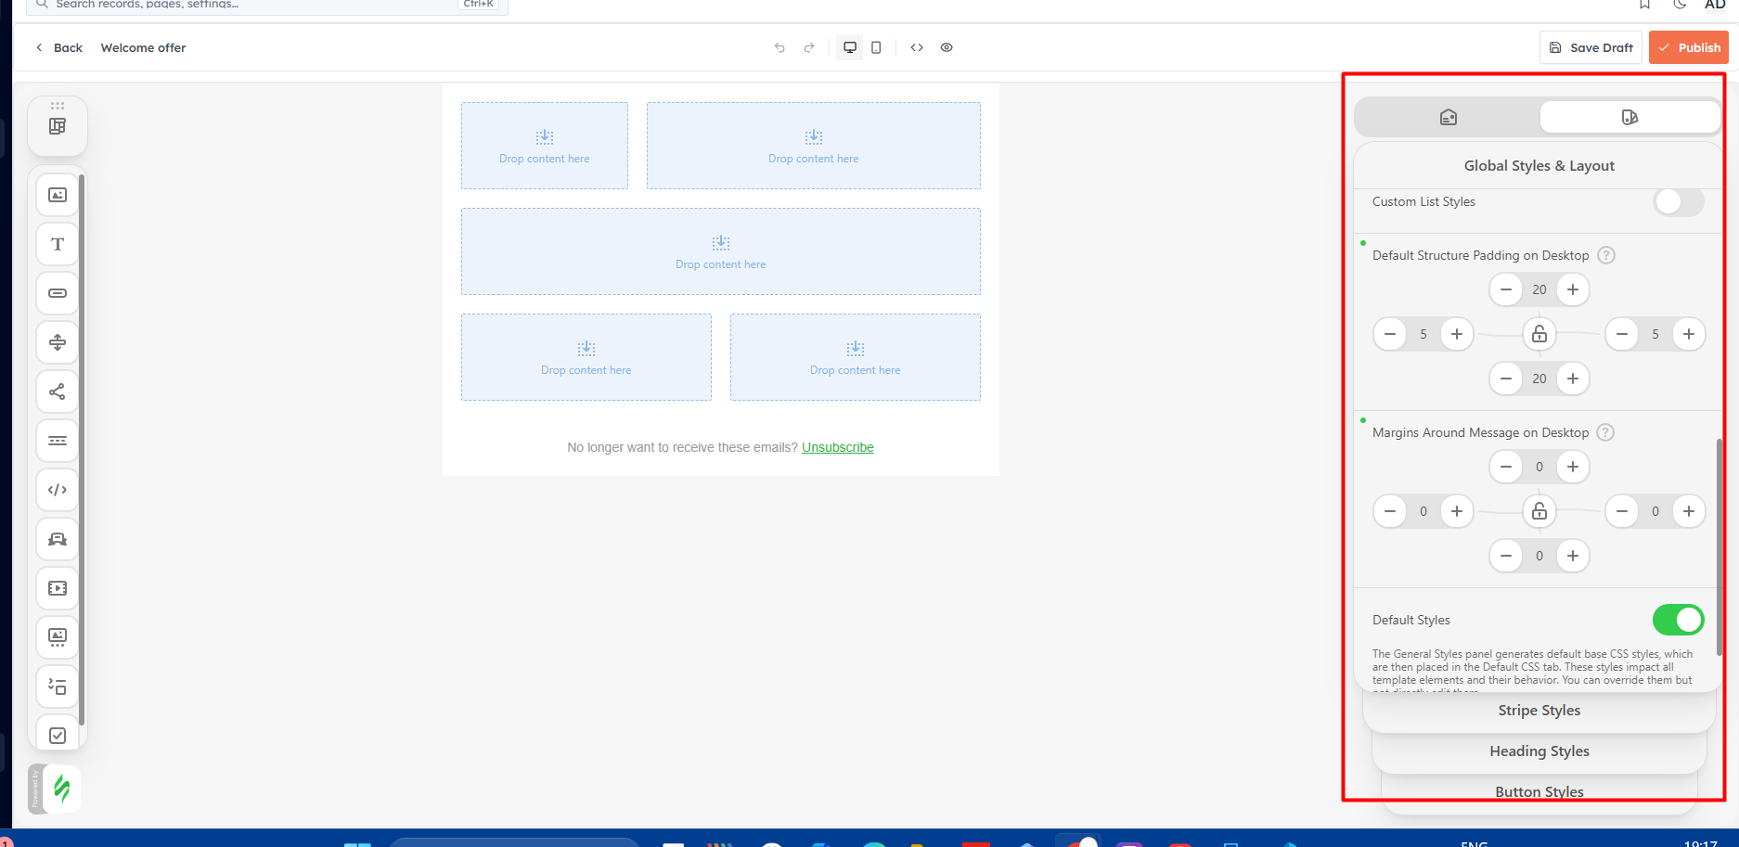
Task: Toggle the Margins Around Message lock
Action: pos(1539,511)
